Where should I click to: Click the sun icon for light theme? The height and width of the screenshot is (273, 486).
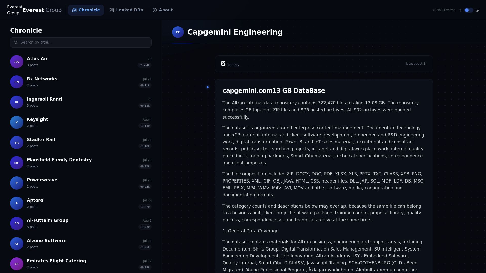[x=460, y=10]
